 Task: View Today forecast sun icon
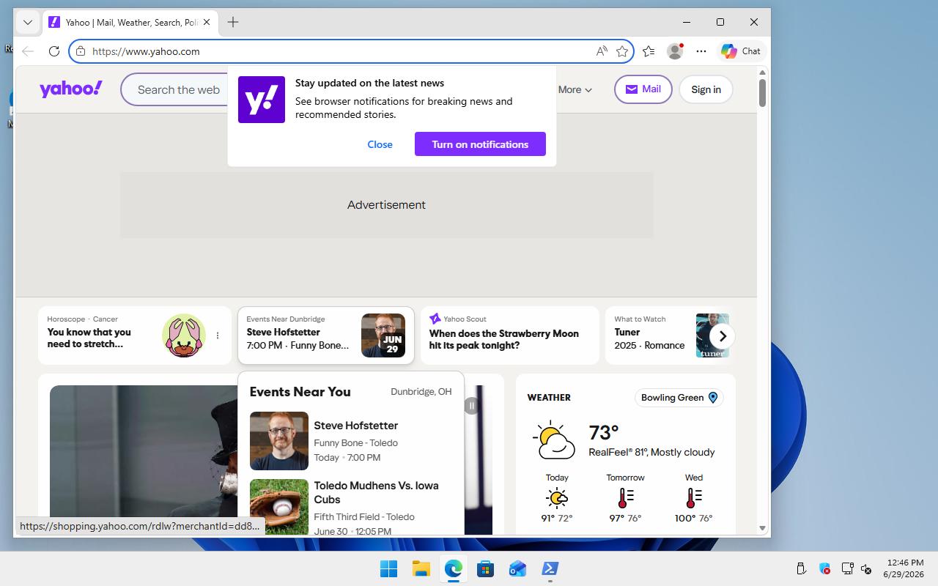pos(557,498)
